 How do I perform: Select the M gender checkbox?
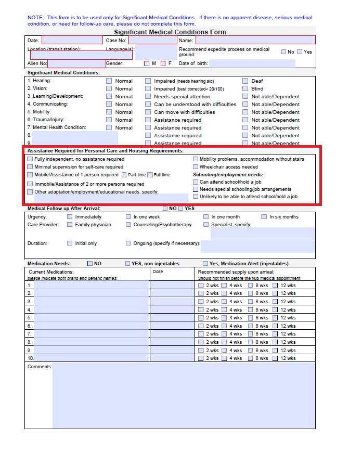coord(147,63)
